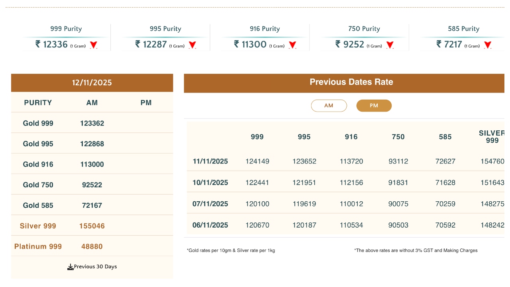
Task: Click red down arrow beside 995 Purity rate
Action: (192, 45)
